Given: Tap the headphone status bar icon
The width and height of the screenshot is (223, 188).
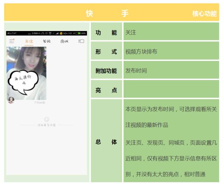Looking at the screenshot, I should coord(43,33).
